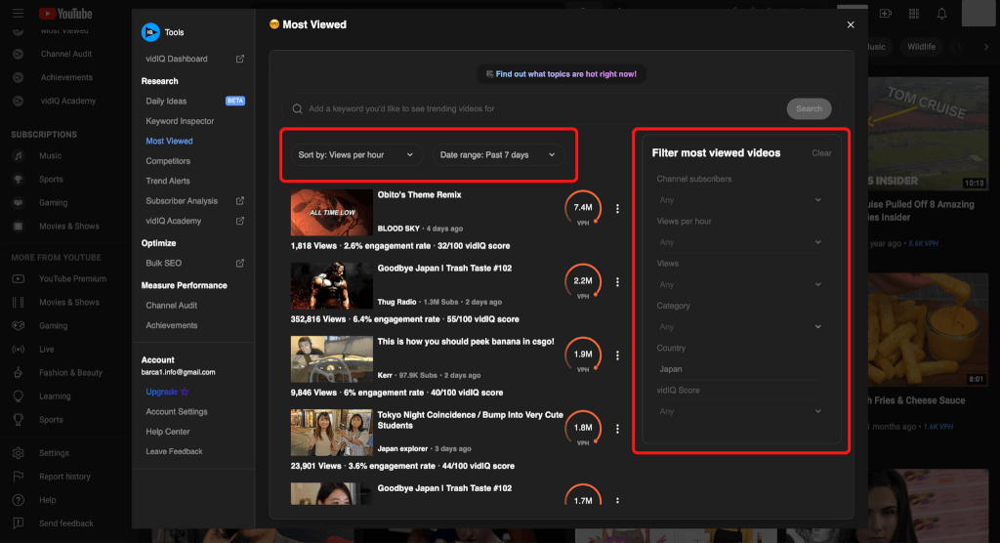Click the YouTube logo at top left
The height and width of the screenshot is (543, 1000).
tap(65, 14)
